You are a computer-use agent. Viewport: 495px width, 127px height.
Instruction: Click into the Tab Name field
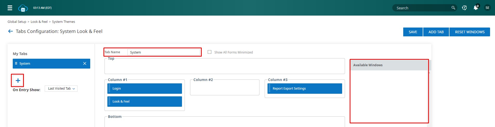pyautogui.click(x=164, y=52)
